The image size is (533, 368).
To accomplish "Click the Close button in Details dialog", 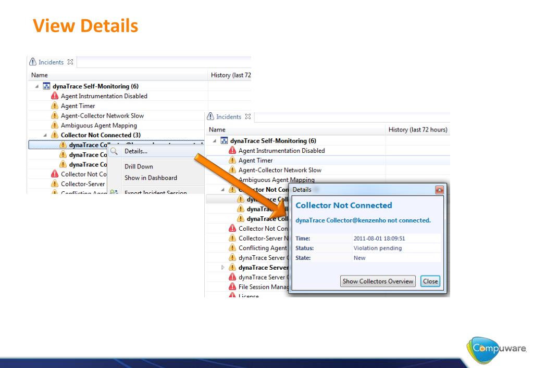I will (430, 281).
